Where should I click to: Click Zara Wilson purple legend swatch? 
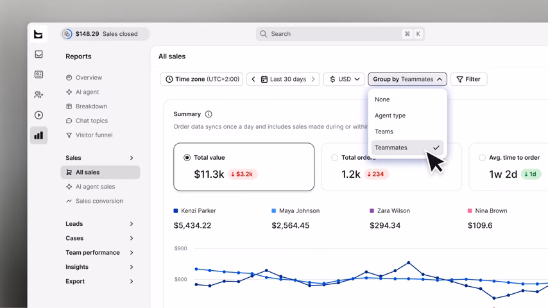(x=372, y=211)
